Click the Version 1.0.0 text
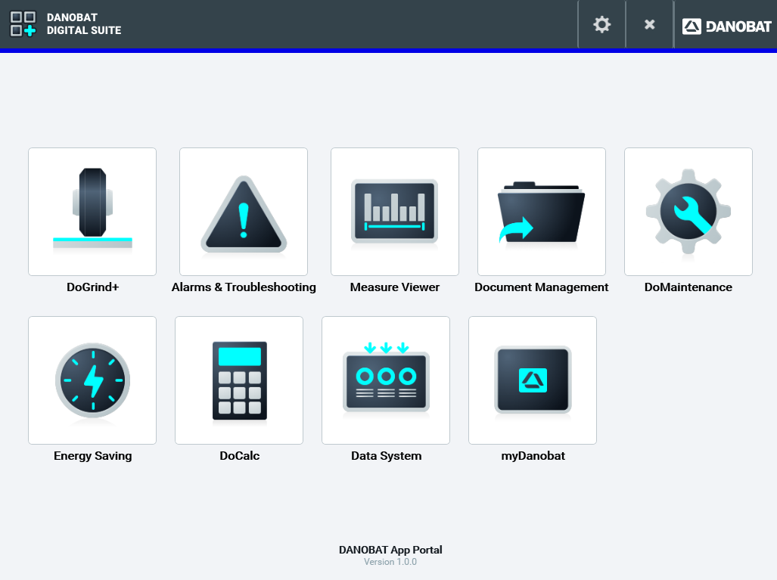This screenshot has width=777, height=580. click(x=390, y=562)
